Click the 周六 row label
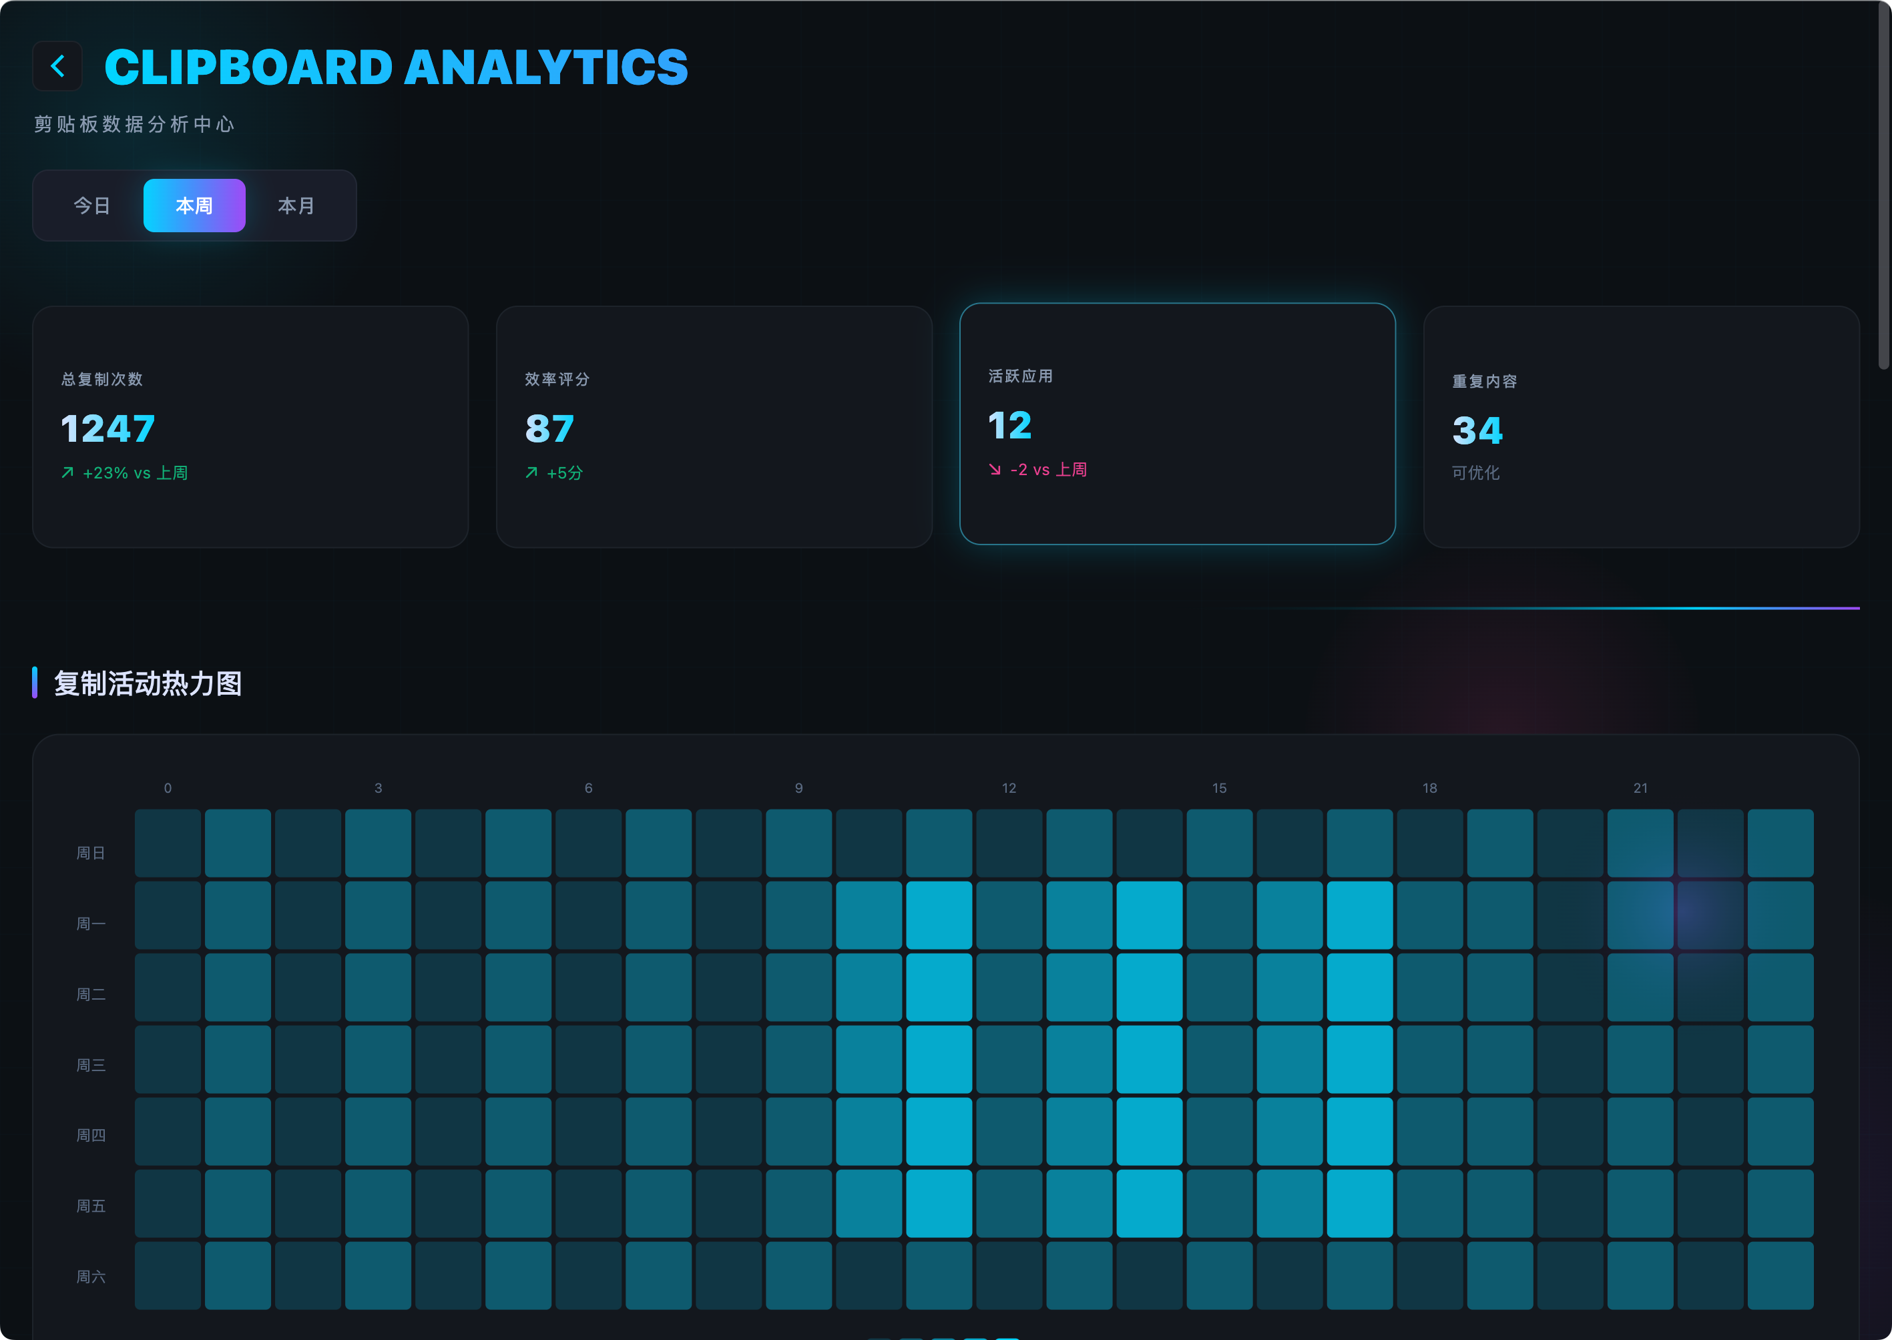Image resolution: width=1892 pixels, height=1340 pixels. (91, 1277)
